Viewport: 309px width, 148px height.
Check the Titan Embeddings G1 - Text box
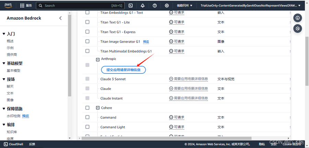(x=87, y=12)
